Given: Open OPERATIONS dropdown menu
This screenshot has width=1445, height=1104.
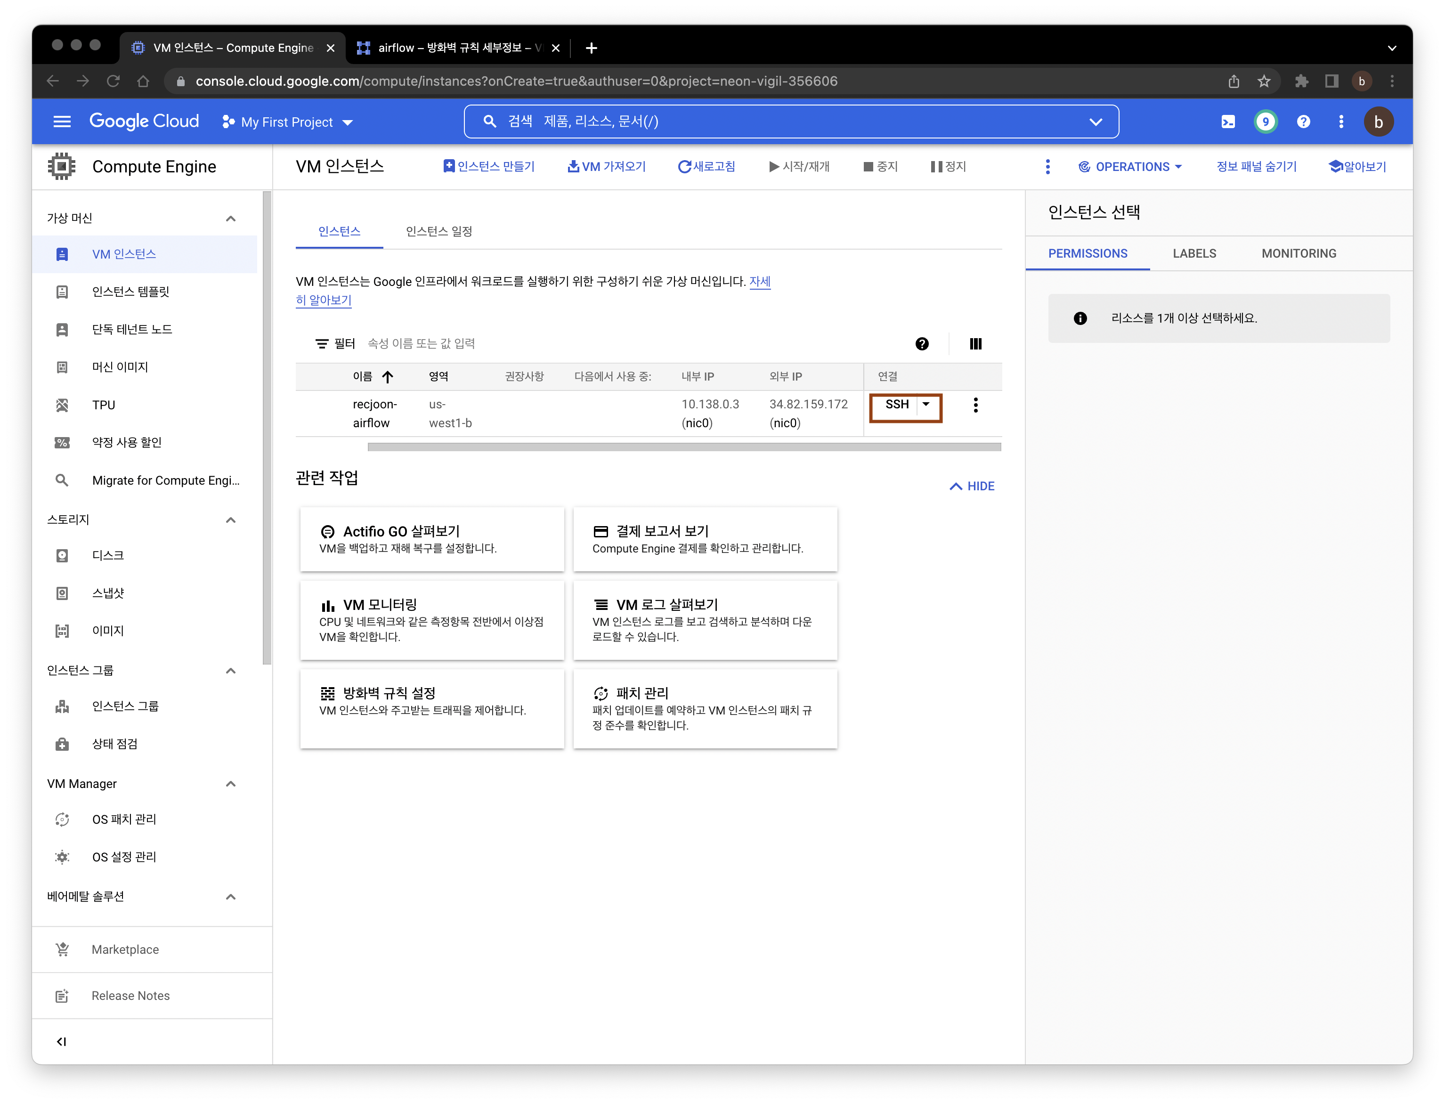Looking at the screenshot, I should pyautogui.click(x=1131, y=166).
